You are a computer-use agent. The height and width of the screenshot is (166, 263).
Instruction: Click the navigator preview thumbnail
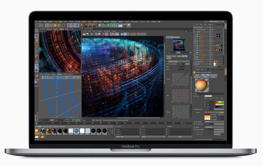179,45
